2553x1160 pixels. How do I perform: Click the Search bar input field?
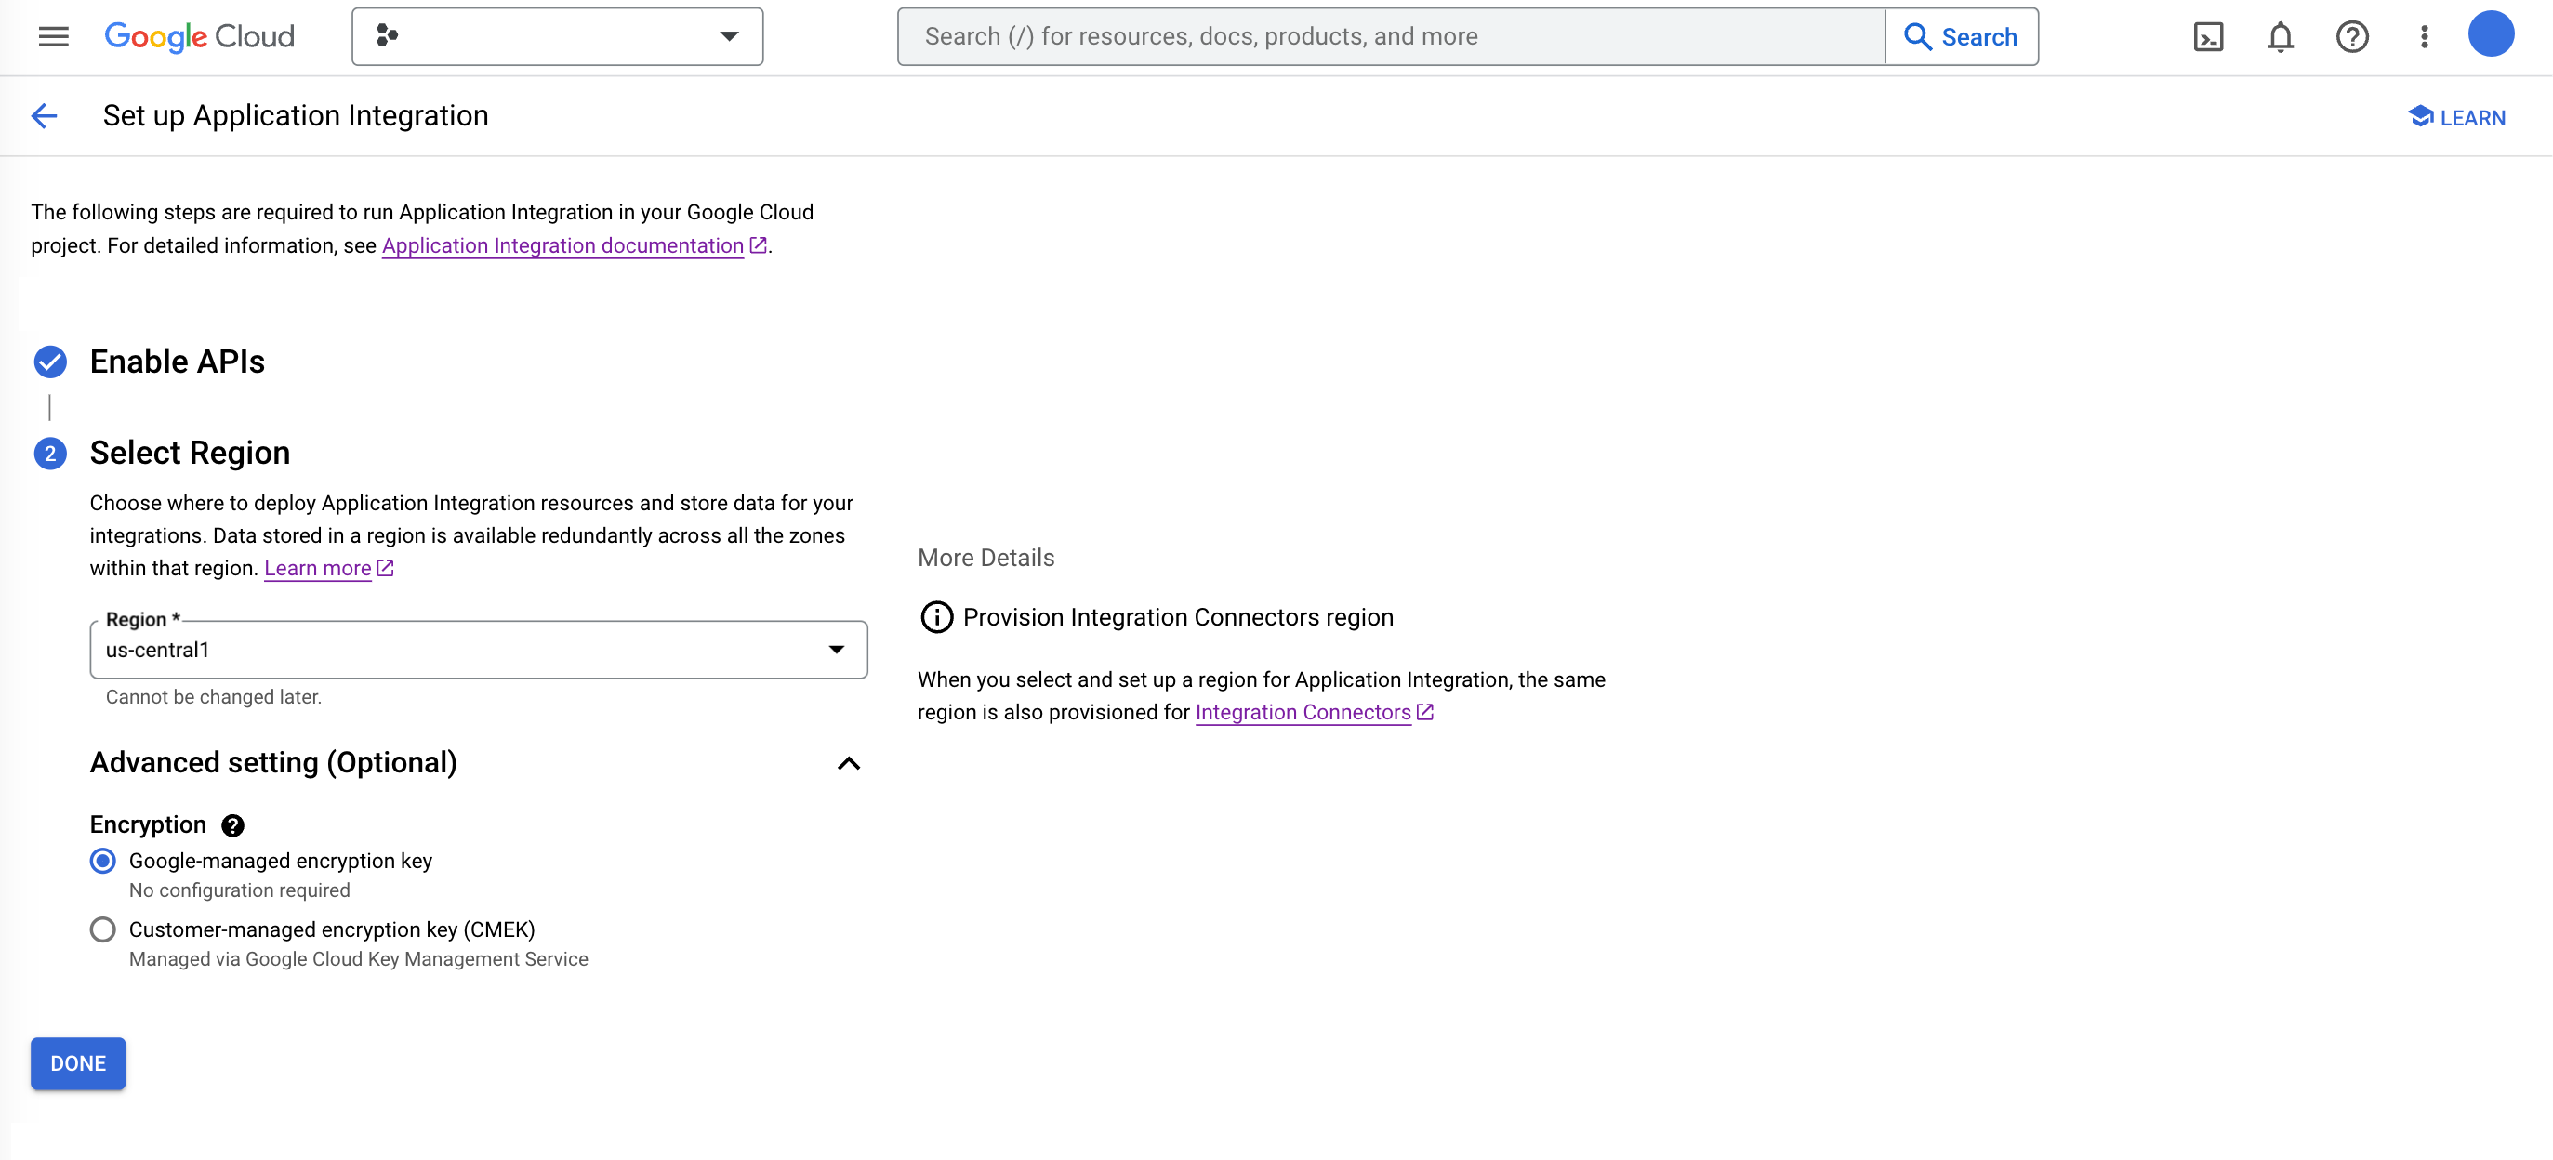point(1392,36)
